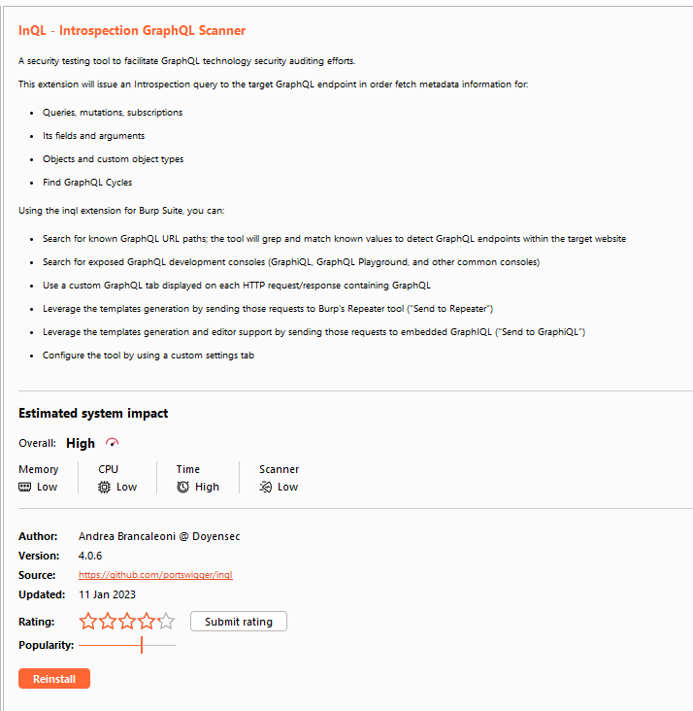Click the author name Andrea Brancaleoni @ Doyensec
Screen dimensions: 693x711
click(159, 536)
